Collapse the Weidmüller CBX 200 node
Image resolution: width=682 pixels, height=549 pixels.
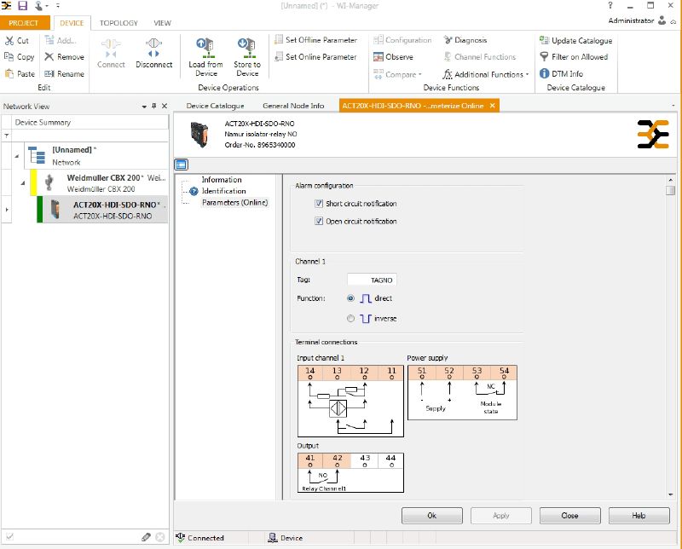pos(23,183)
